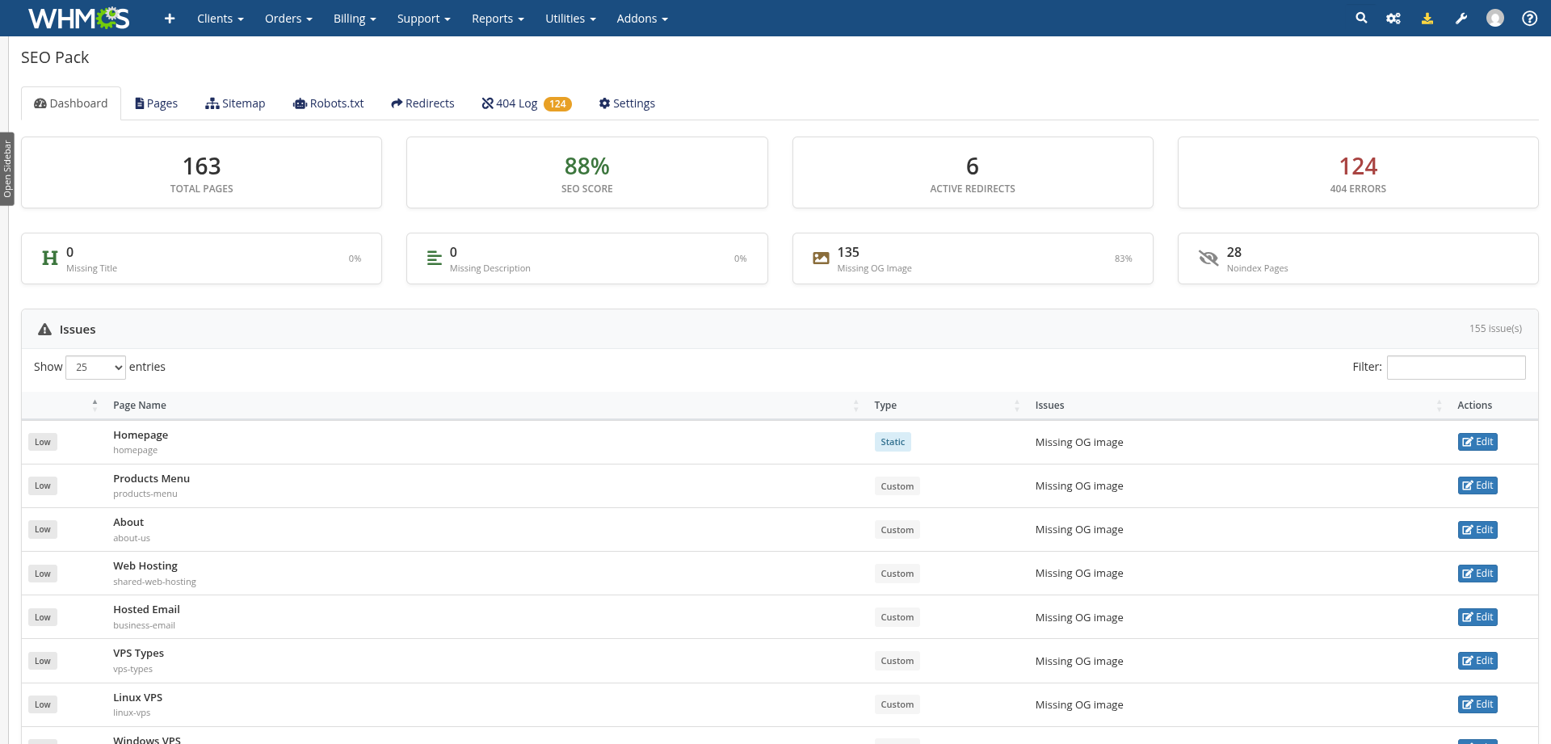Screen dimensions: 1551x744
Task: Click the user avatar icon
Action: click(1495, 18)
